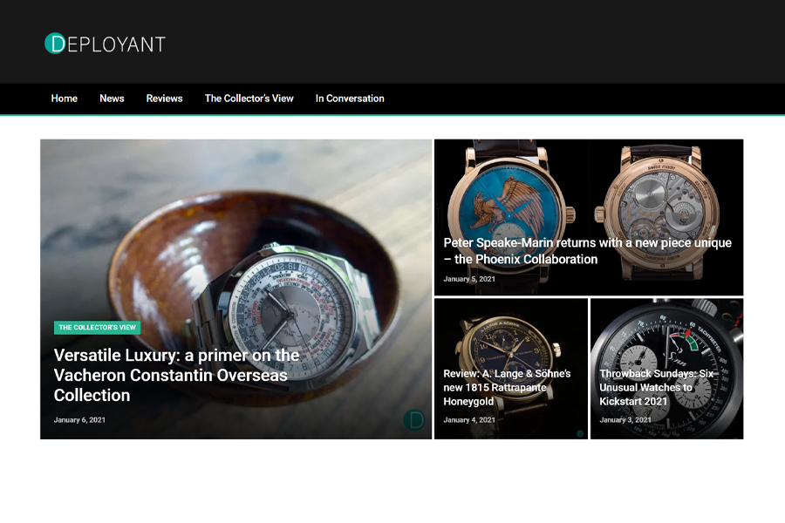Click the January 6, 2021 date
This screenshot has height=523, width=785.
pyautogui.click(x=79, y=420)
